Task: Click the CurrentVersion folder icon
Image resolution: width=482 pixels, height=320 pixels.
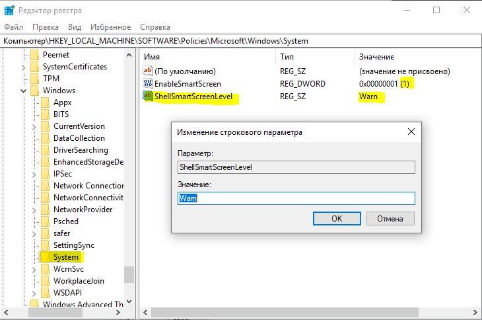Action: coord(45,126)
